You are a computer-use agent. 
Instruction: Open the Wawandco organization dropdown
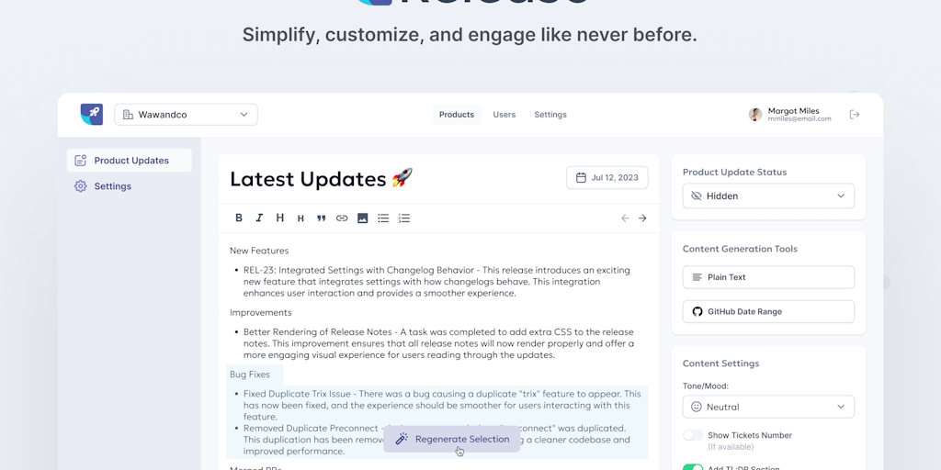(187, 115)
